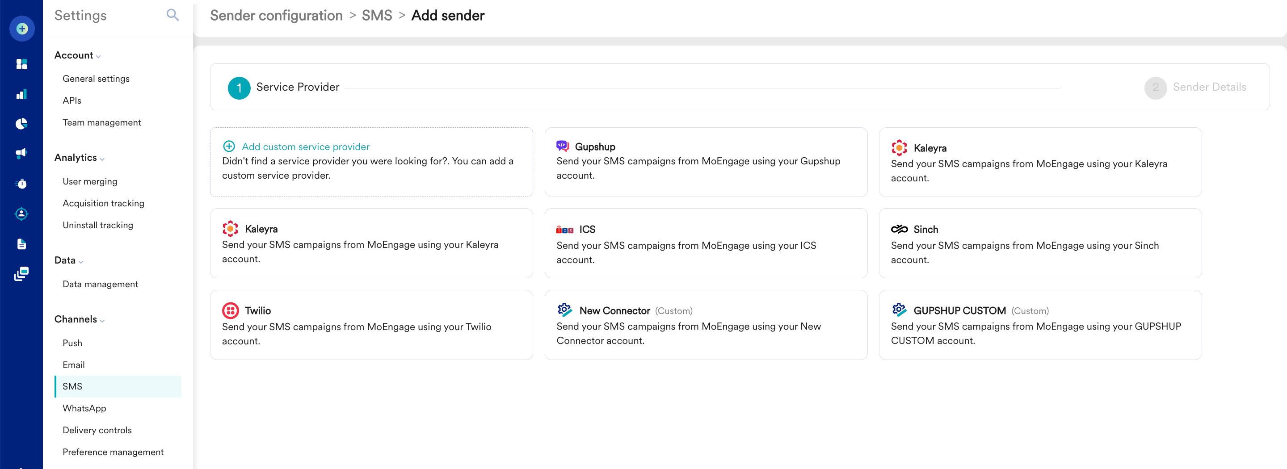Go to Sender configuration breadcrumb
Screen dimensions: 1287x469
[276, 16]
